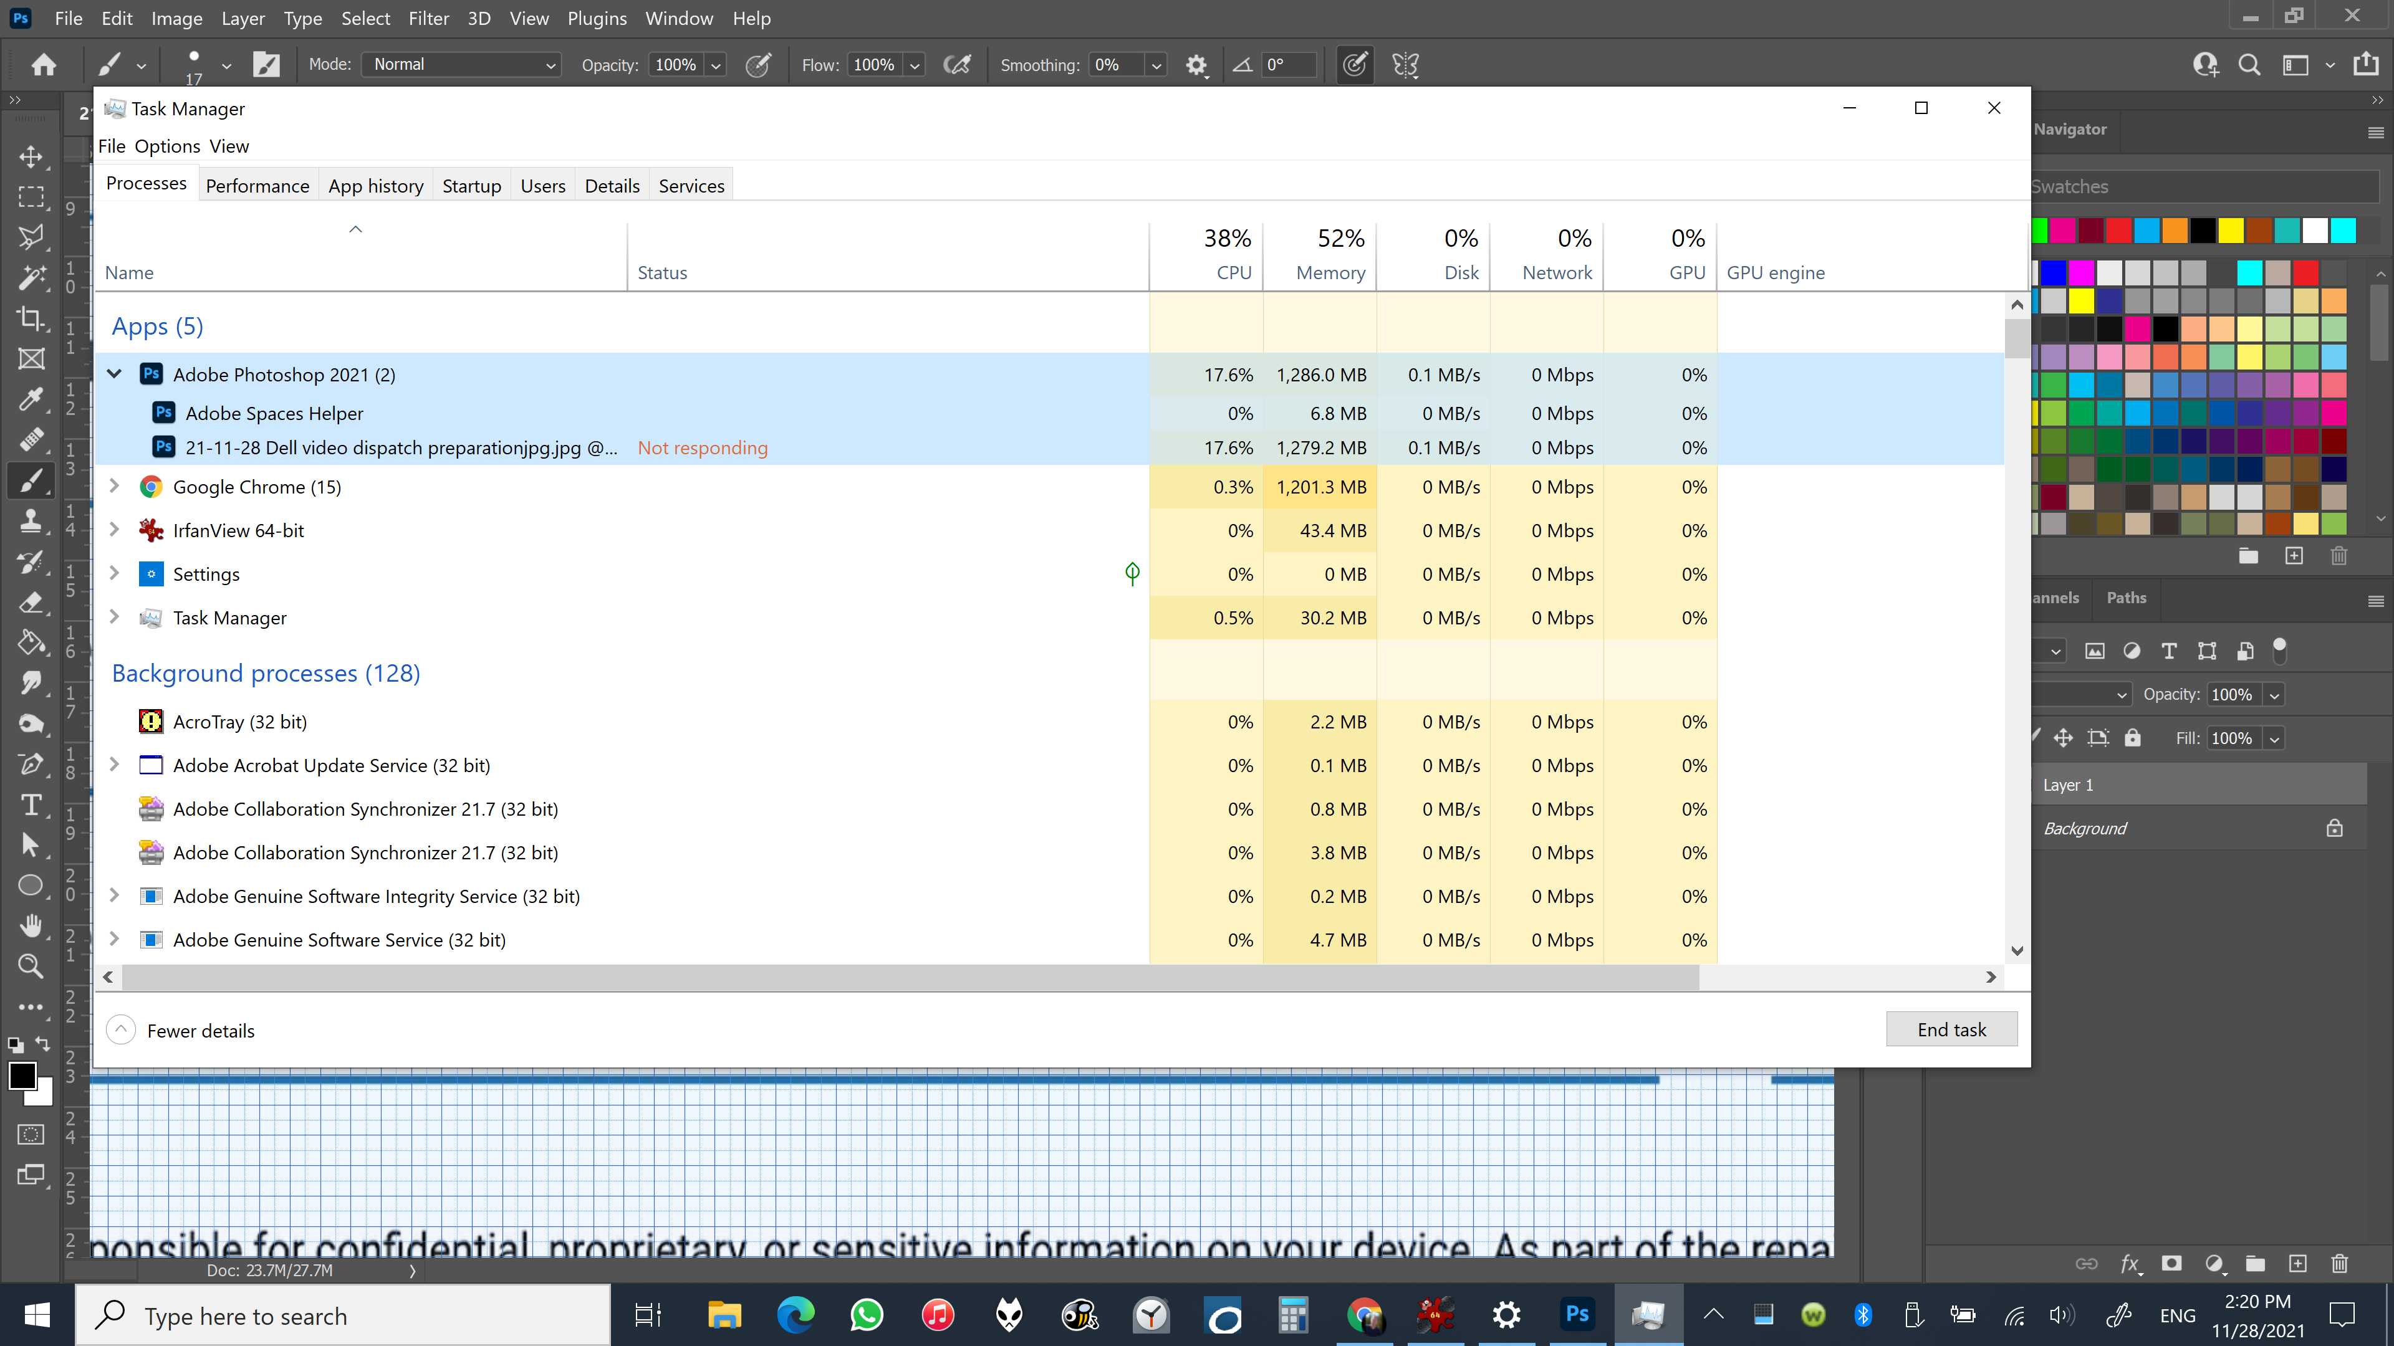
Task: Switch to App history tab
Action: pos(375,184)
